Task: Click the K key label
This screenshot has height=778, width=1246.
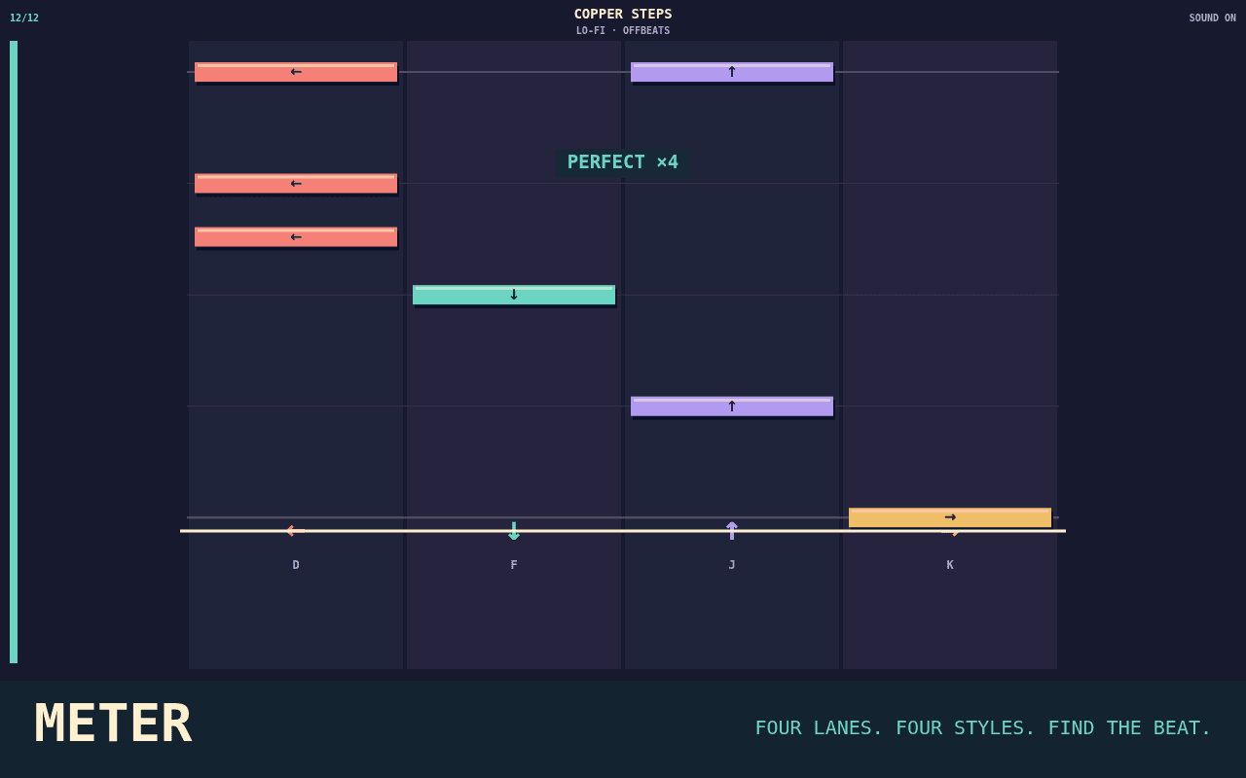Action: point(950,565)
